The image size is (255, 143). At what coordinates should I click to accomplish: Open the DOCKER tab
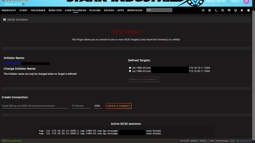point(109,10)
